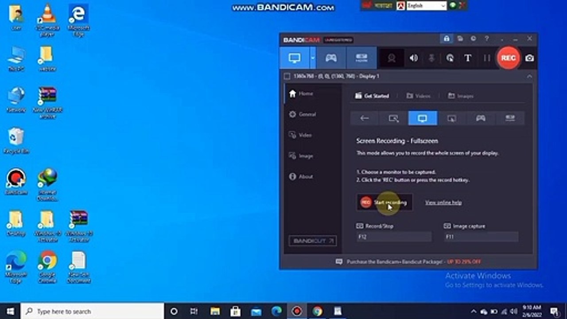
Task: Switch to the Images tab
Action: 460,96
